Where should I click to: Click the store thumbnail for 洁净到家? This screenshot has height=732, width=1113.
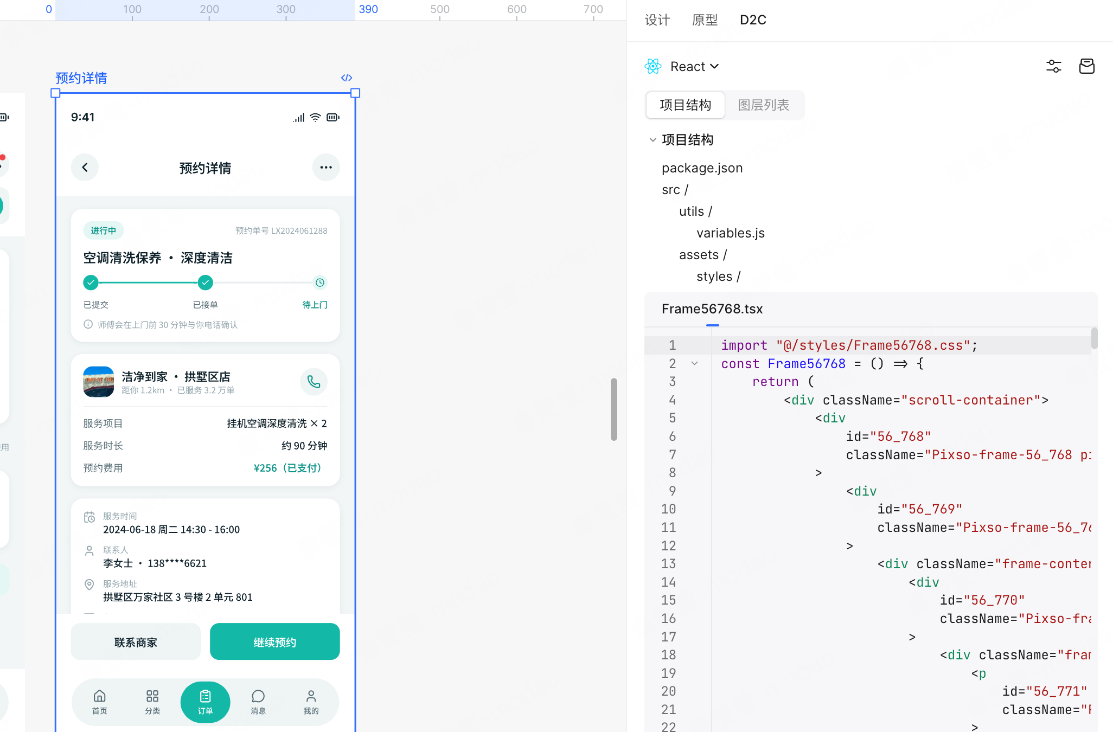point(99,382)
